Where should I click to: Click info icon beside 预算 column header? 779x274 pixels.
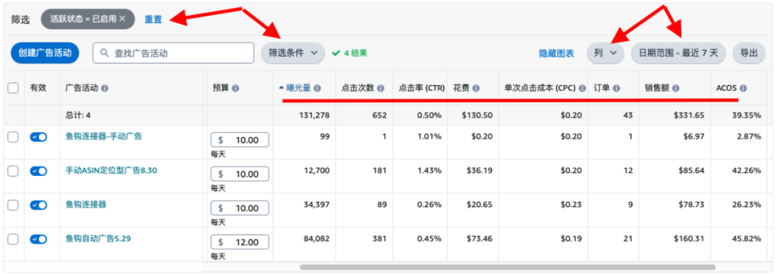tap(235, 89)
